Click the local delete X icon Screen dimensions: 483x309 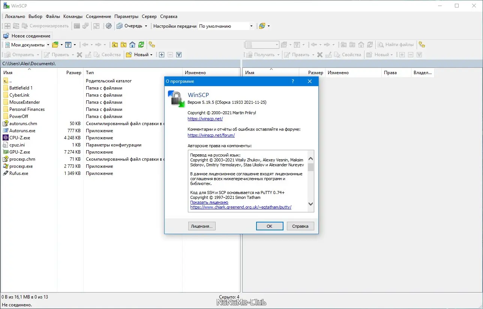point(79,54)
